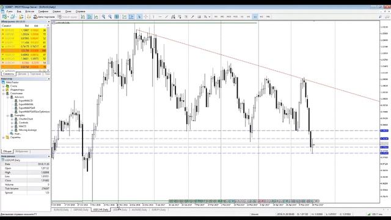Close the data window panel
The height and width of the screenshot is (220, 391).
pos(49,156)
